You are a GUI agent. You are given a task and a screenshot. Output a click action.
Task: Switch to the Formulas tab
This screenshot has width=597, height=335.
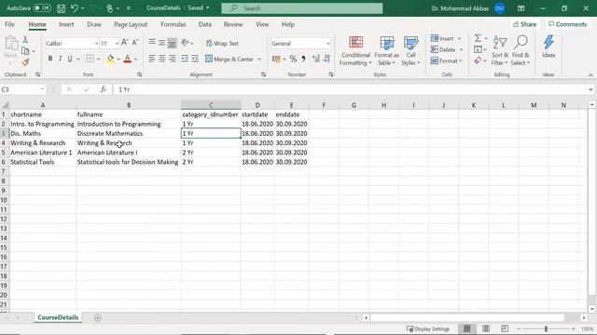[x=174, y=24]
